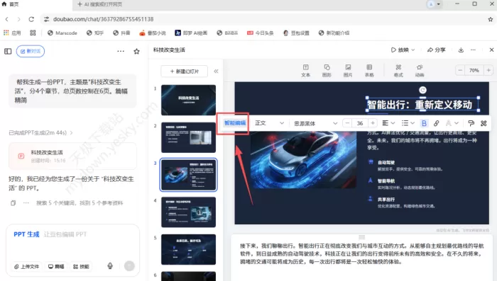The width and height of the screenshot is (497, 281).
Task: Click the 70% zoom level field
Action: tap(474, 71)
